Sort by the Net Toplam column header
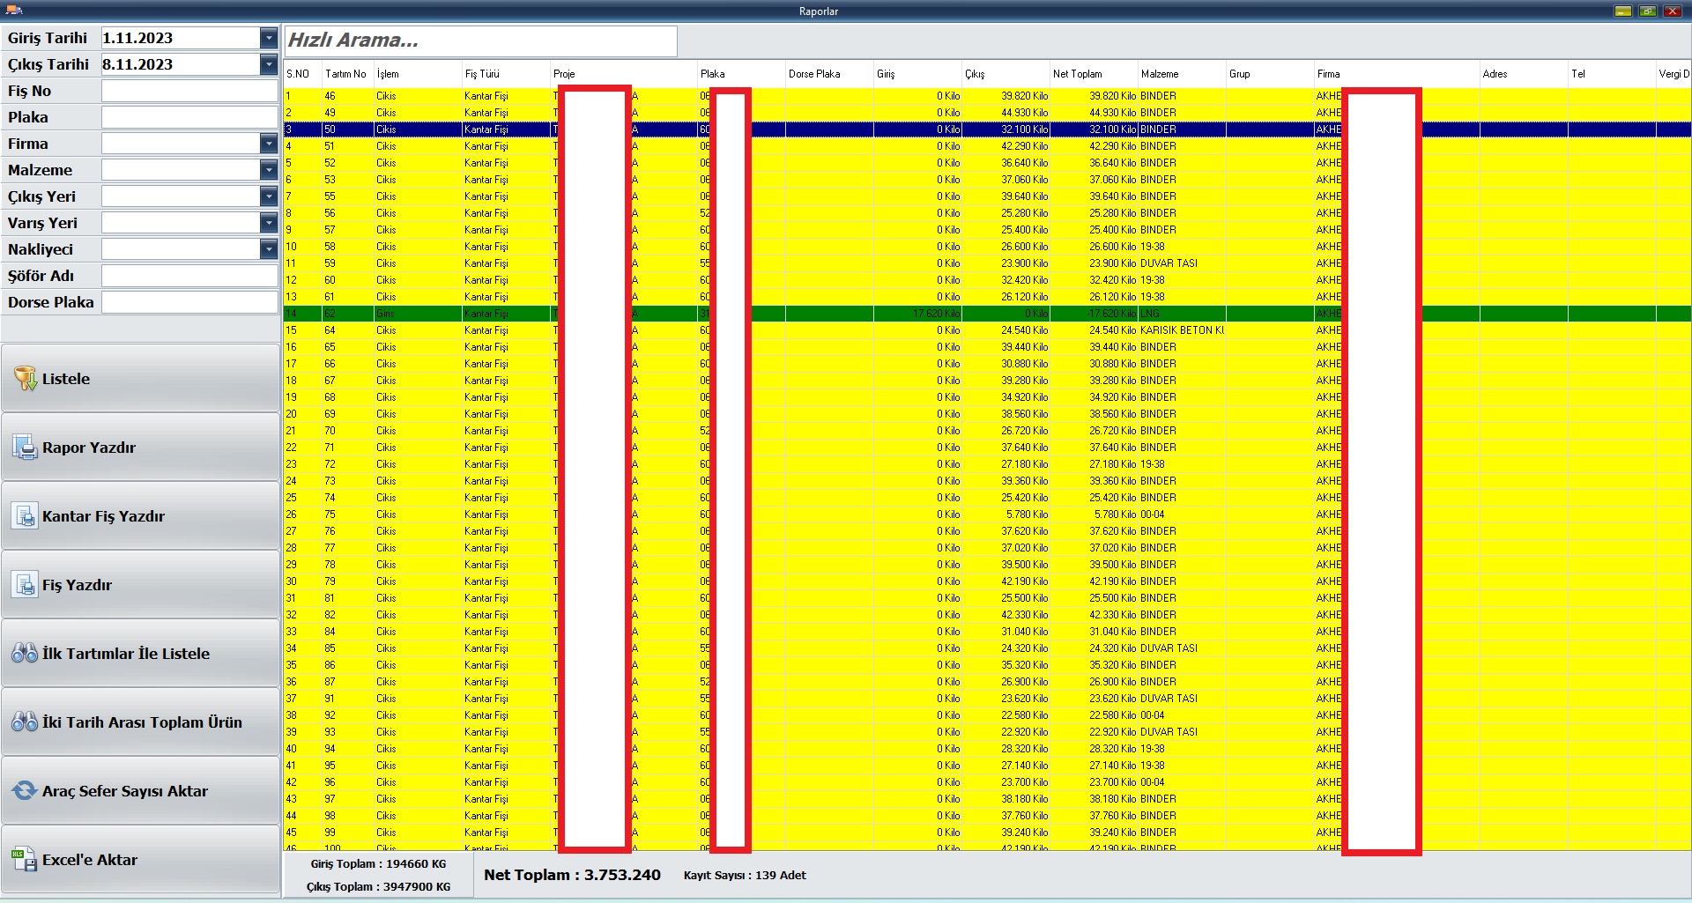1692x903 pixels. pyautogui.click(x=1077, y=74)
